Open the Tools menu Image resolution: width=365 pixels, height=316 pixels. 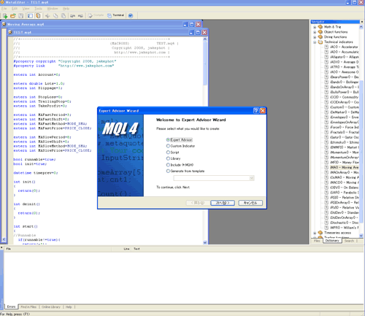coord(38,9)
